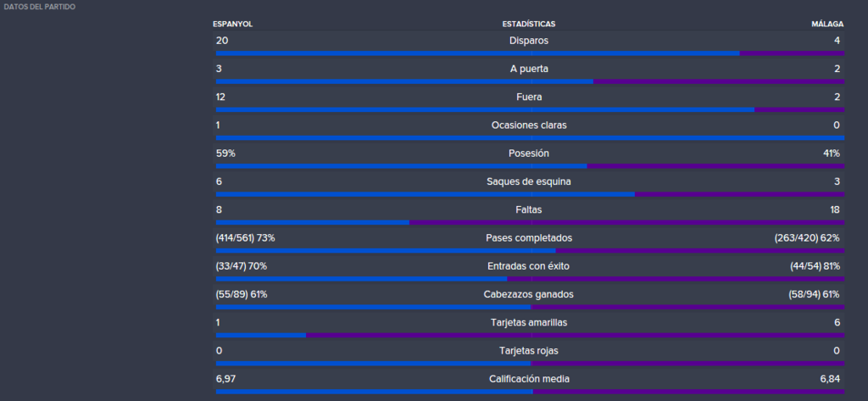Click the ESPANYOL team header

[x=232, y=24]
